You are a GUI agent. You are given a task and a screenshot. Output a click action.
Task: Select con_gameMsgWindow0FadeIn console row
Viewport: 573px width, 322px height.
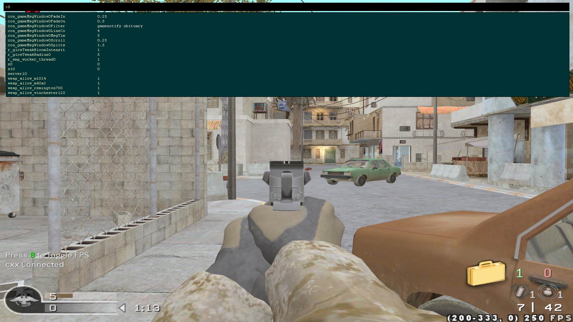(x=57, y=16)
